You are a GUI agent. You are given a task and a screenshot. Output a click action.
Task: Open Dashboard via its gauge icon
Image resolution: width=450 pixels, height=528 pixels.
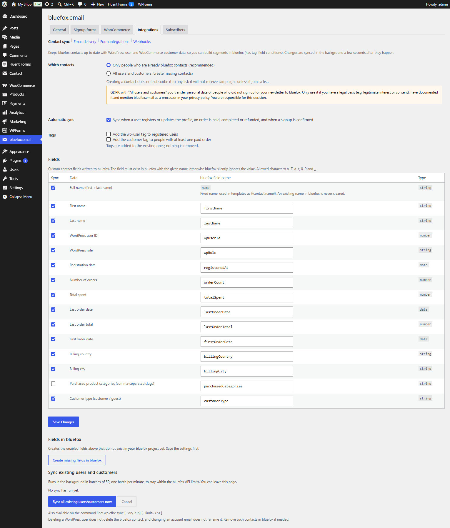coord(5,16)
